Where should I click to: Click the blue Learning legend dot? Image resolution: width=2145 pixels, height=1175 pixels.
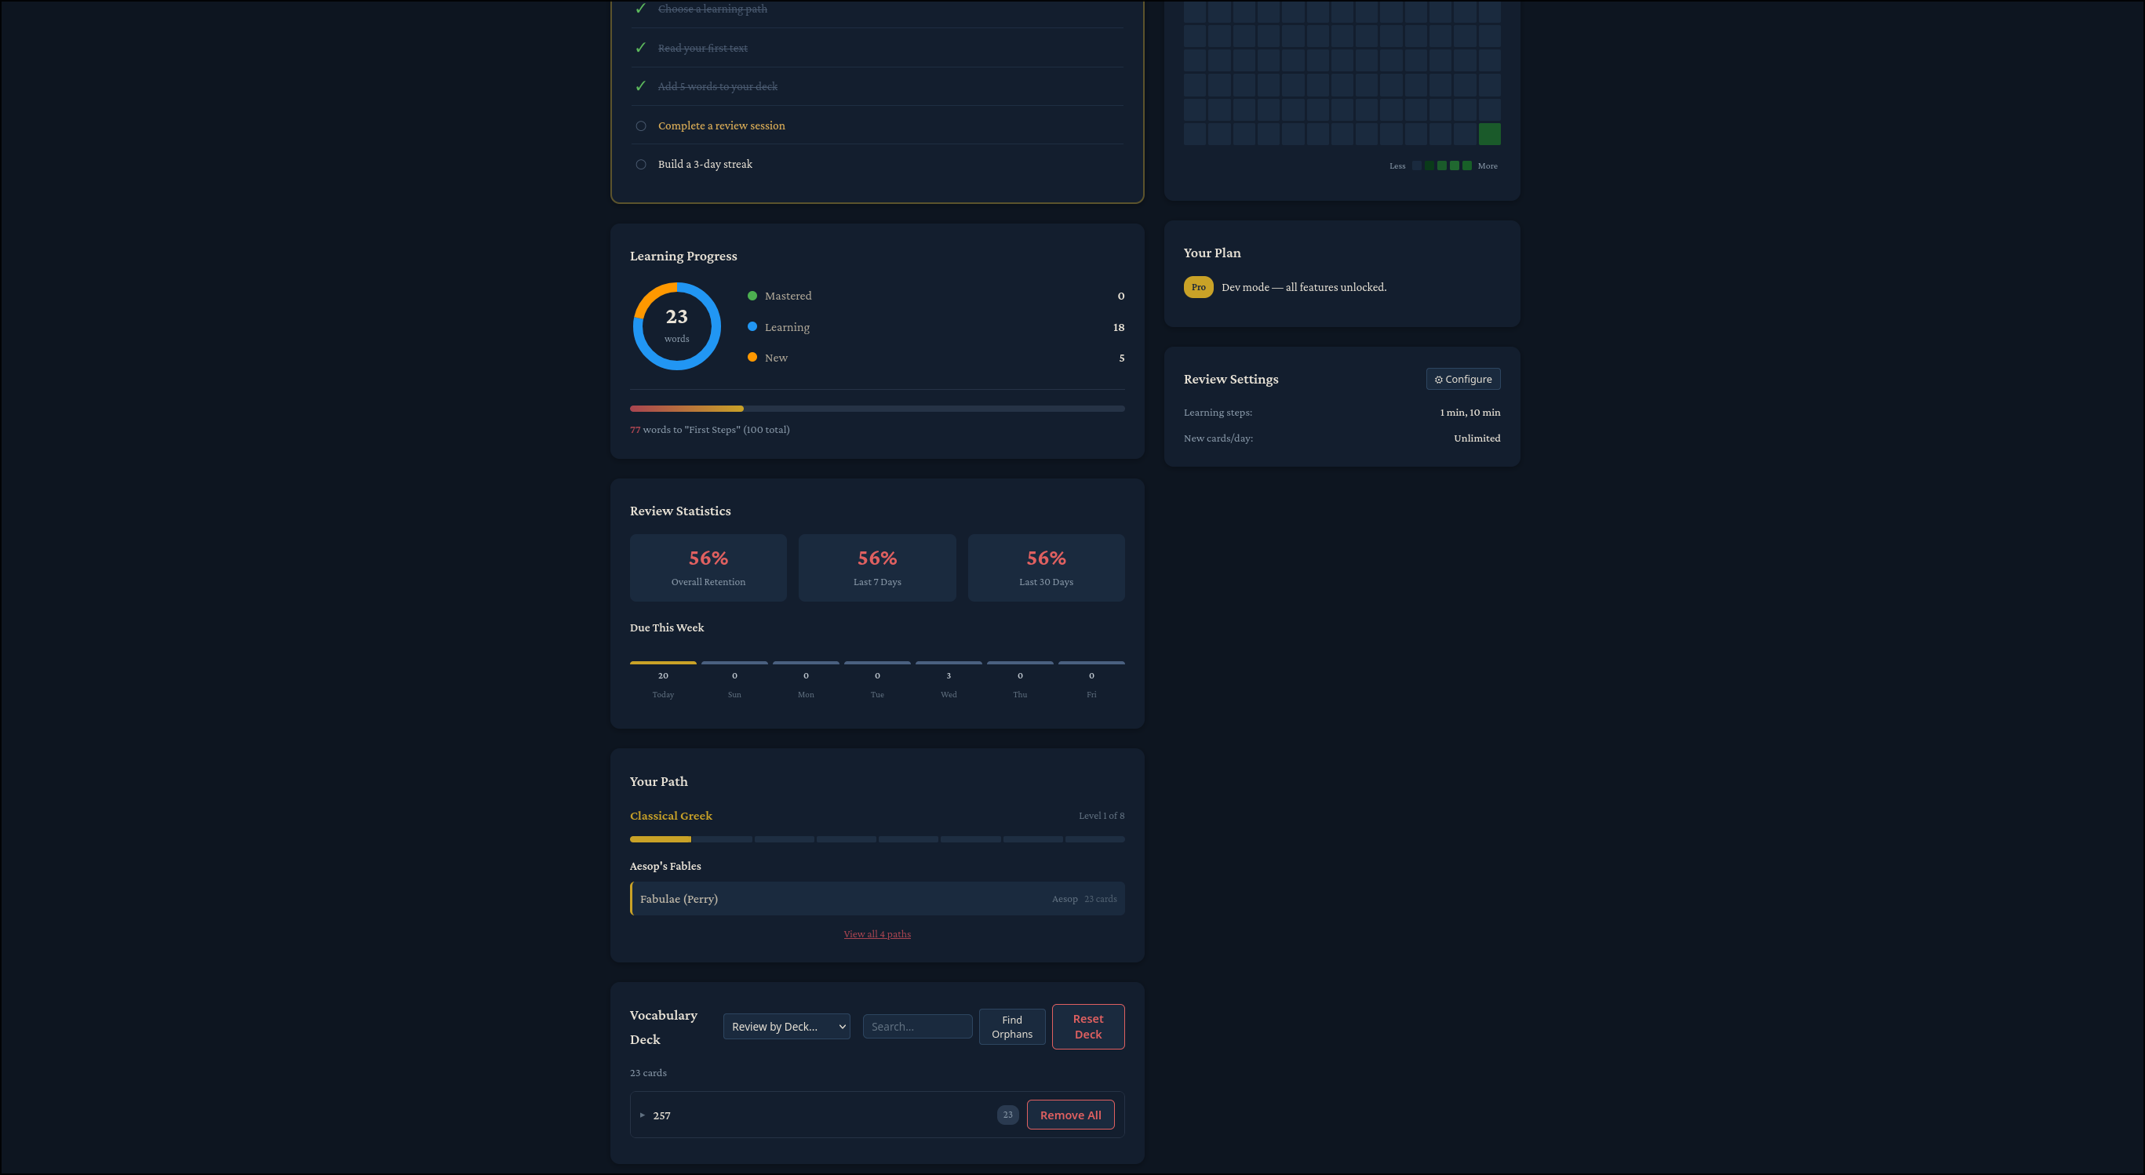752,326
